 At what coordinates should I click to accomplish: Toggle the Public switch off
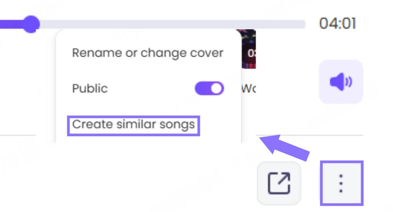click(x=210, y=88)
